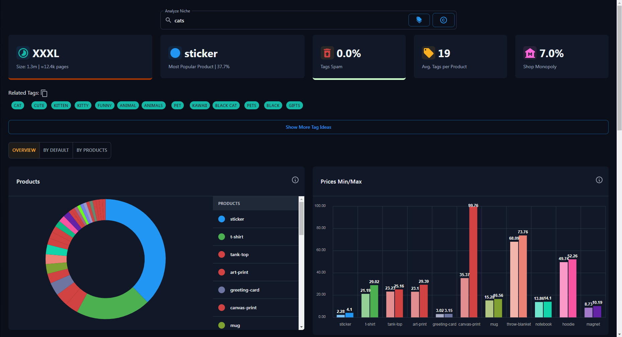Click the copyright check button icon

point(443,20)
